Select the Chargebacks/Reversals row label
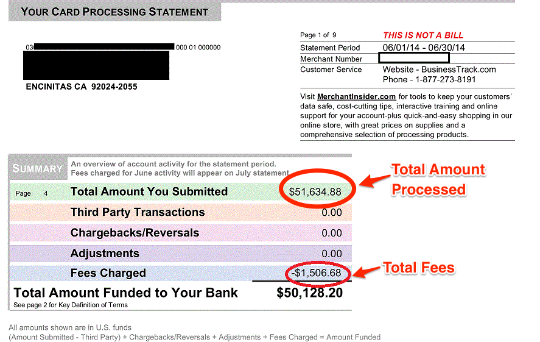The image size is (540, 342). coord(135,233)
